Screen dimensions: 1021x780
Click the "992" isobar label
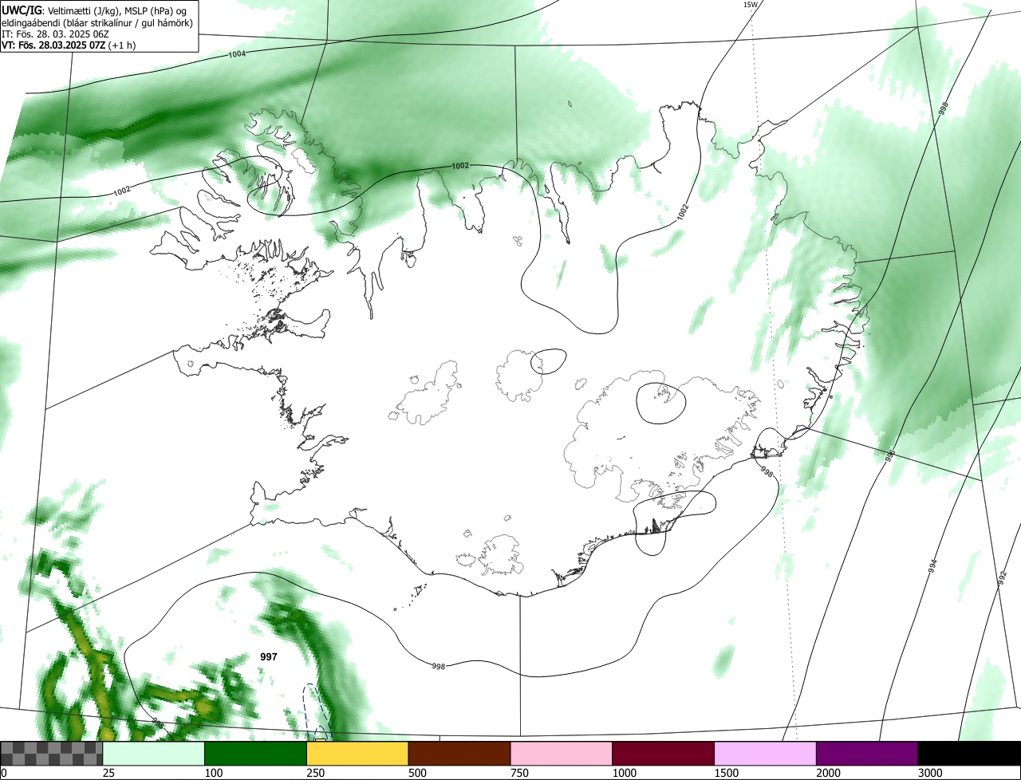tap(1002, 579)
